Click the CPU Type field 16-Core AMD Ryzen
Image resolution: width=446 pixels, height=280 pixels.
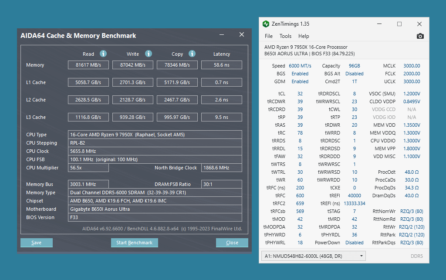155,135
